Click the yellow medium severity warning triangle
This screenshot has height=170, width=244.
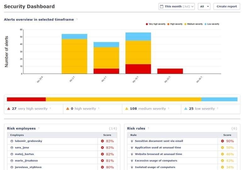[127, 109]
